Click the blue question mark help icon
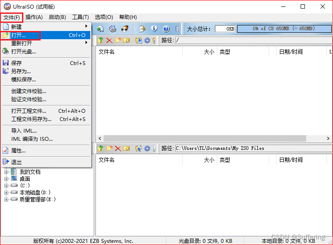Screen dimensions: 333x245 [166, 29]
